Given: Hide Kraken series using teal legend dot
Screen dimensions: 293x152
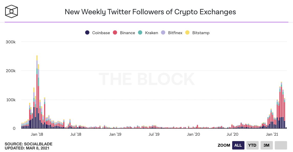Looking at the screenshot, I should [x=140, y=33].
